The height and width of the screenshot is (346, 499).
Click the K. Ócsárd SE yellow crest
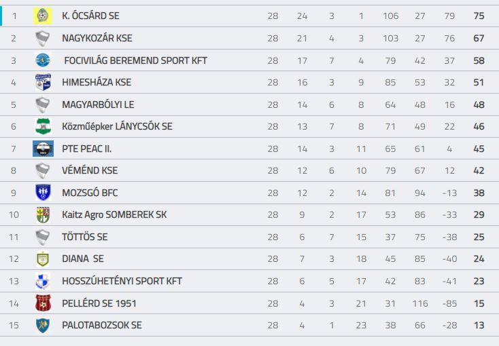click(43, 16)
